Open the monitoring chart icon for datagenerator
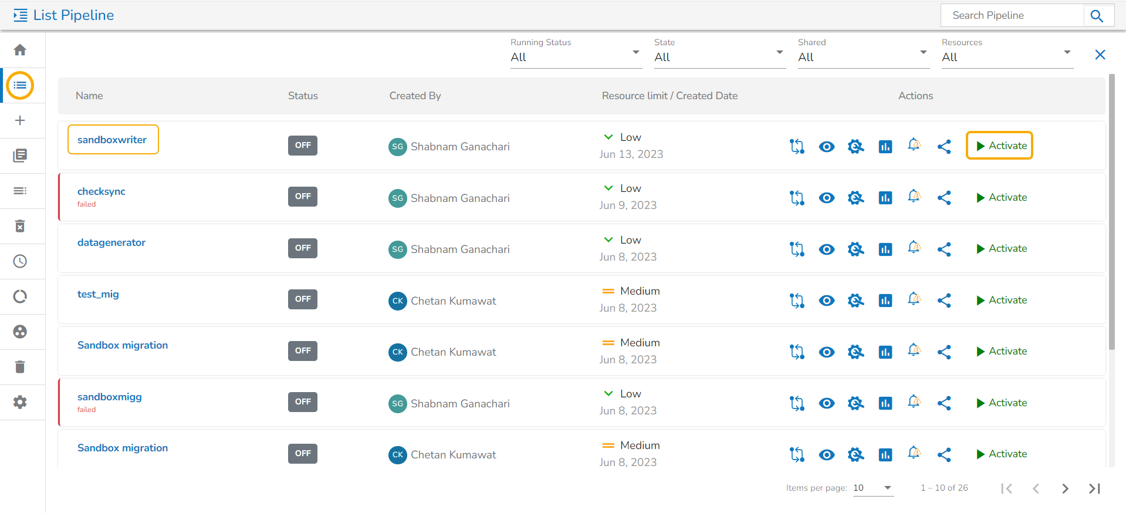The height and width of the screenshot is (513, 1126). (885, 249)
